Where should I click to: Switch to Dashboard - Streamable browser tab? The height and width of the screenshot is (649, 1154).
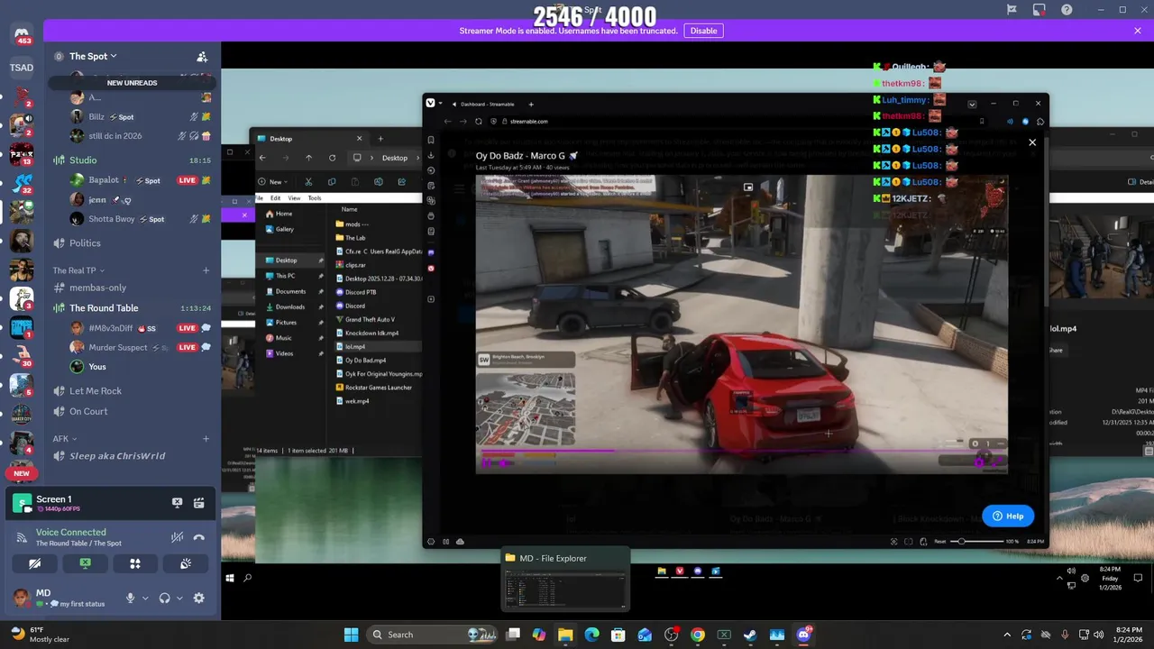pyautogui.click(x=487, y=104)
